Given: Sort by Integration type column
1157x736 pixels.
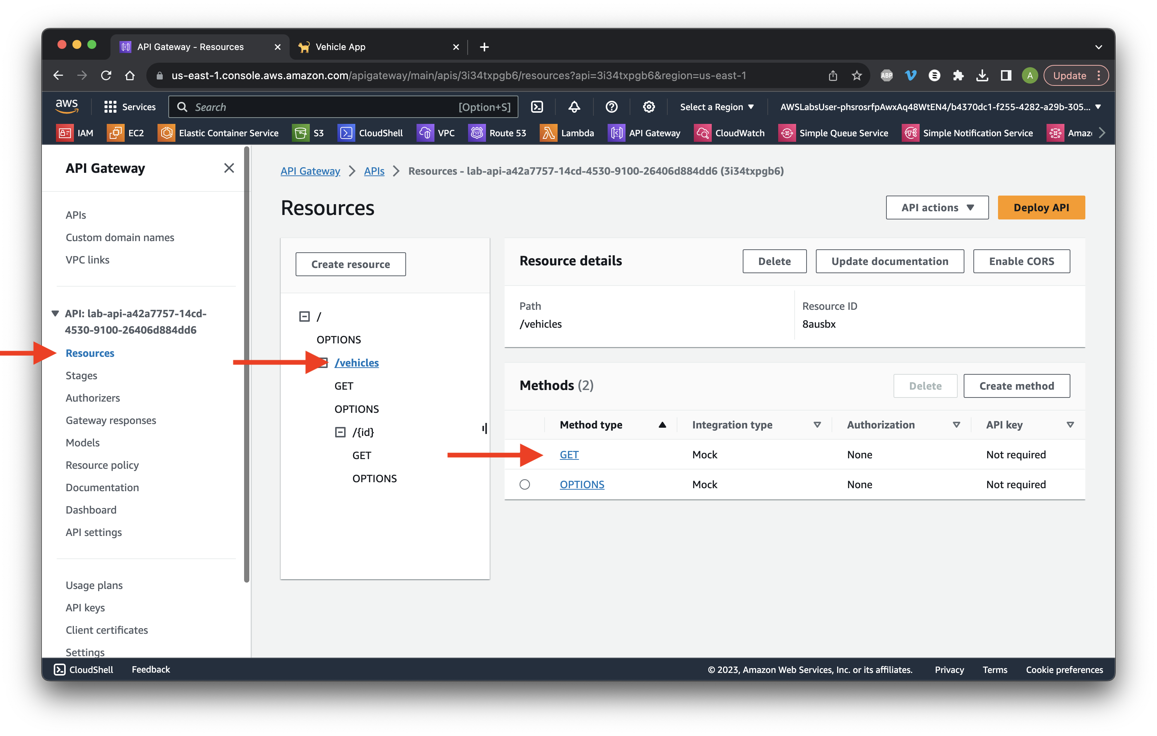Looking at the screenshot, I should (x=756, y=425).
